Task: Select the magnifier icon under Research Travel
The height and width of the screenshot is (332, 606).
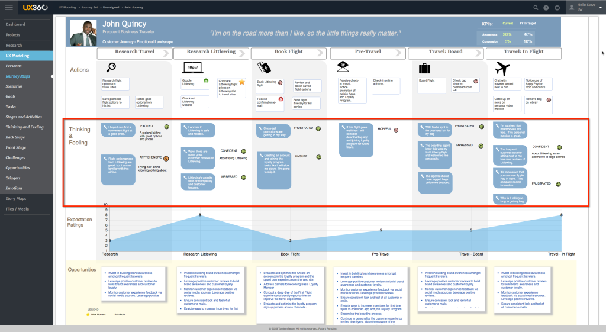Action: pos(111,67)
